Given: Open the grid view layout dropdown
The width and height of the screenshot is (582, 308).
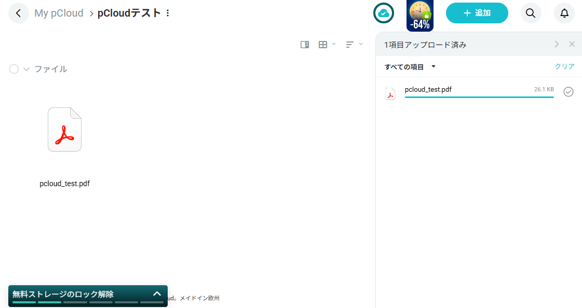Looking at the screenshot, I should (327, 45).
